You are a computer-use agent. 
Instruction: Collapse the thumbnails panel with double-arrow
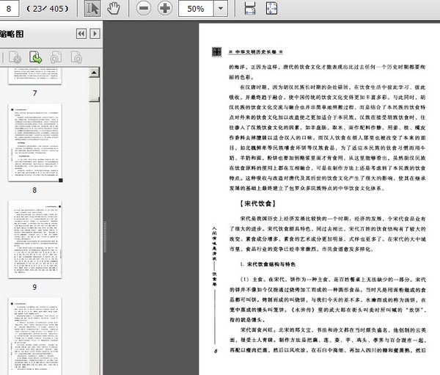(x=81, y=34)
